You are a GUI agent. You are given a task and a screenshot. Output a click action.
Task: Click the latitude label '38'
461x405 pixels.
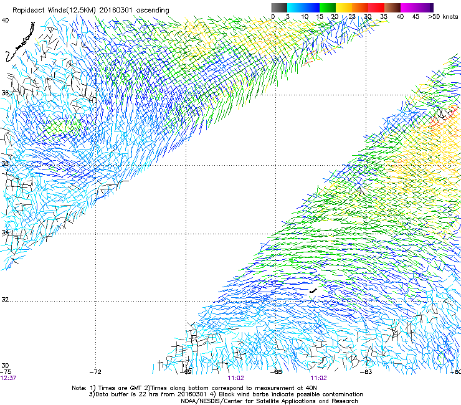pyautogui.click(x=5, y=93)
